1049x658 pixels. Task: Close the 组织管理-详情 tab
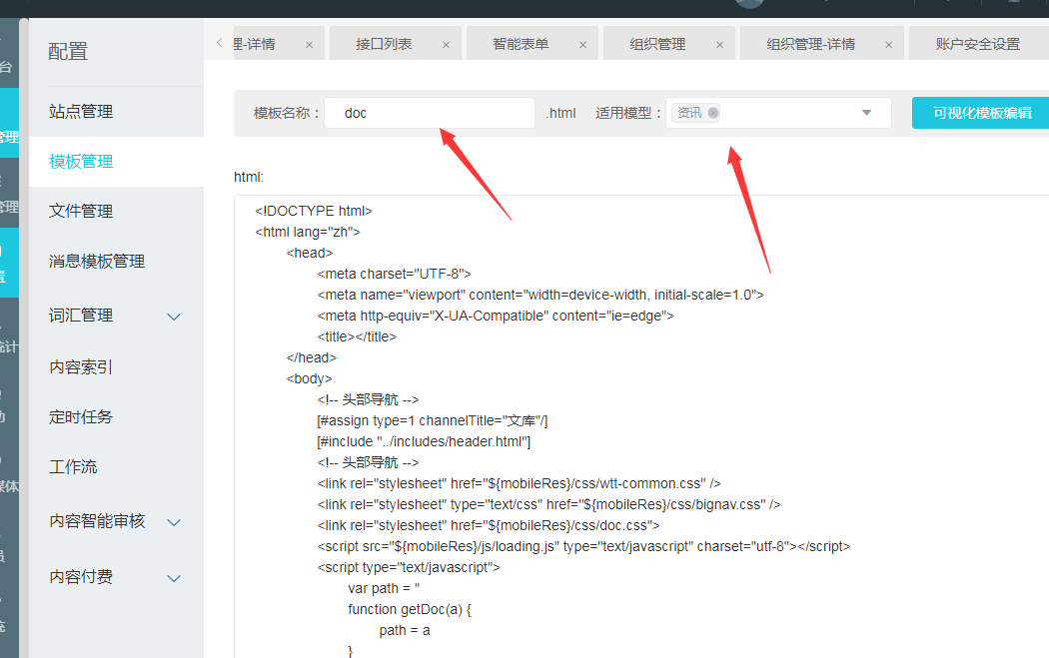click(x=888, y=45)
